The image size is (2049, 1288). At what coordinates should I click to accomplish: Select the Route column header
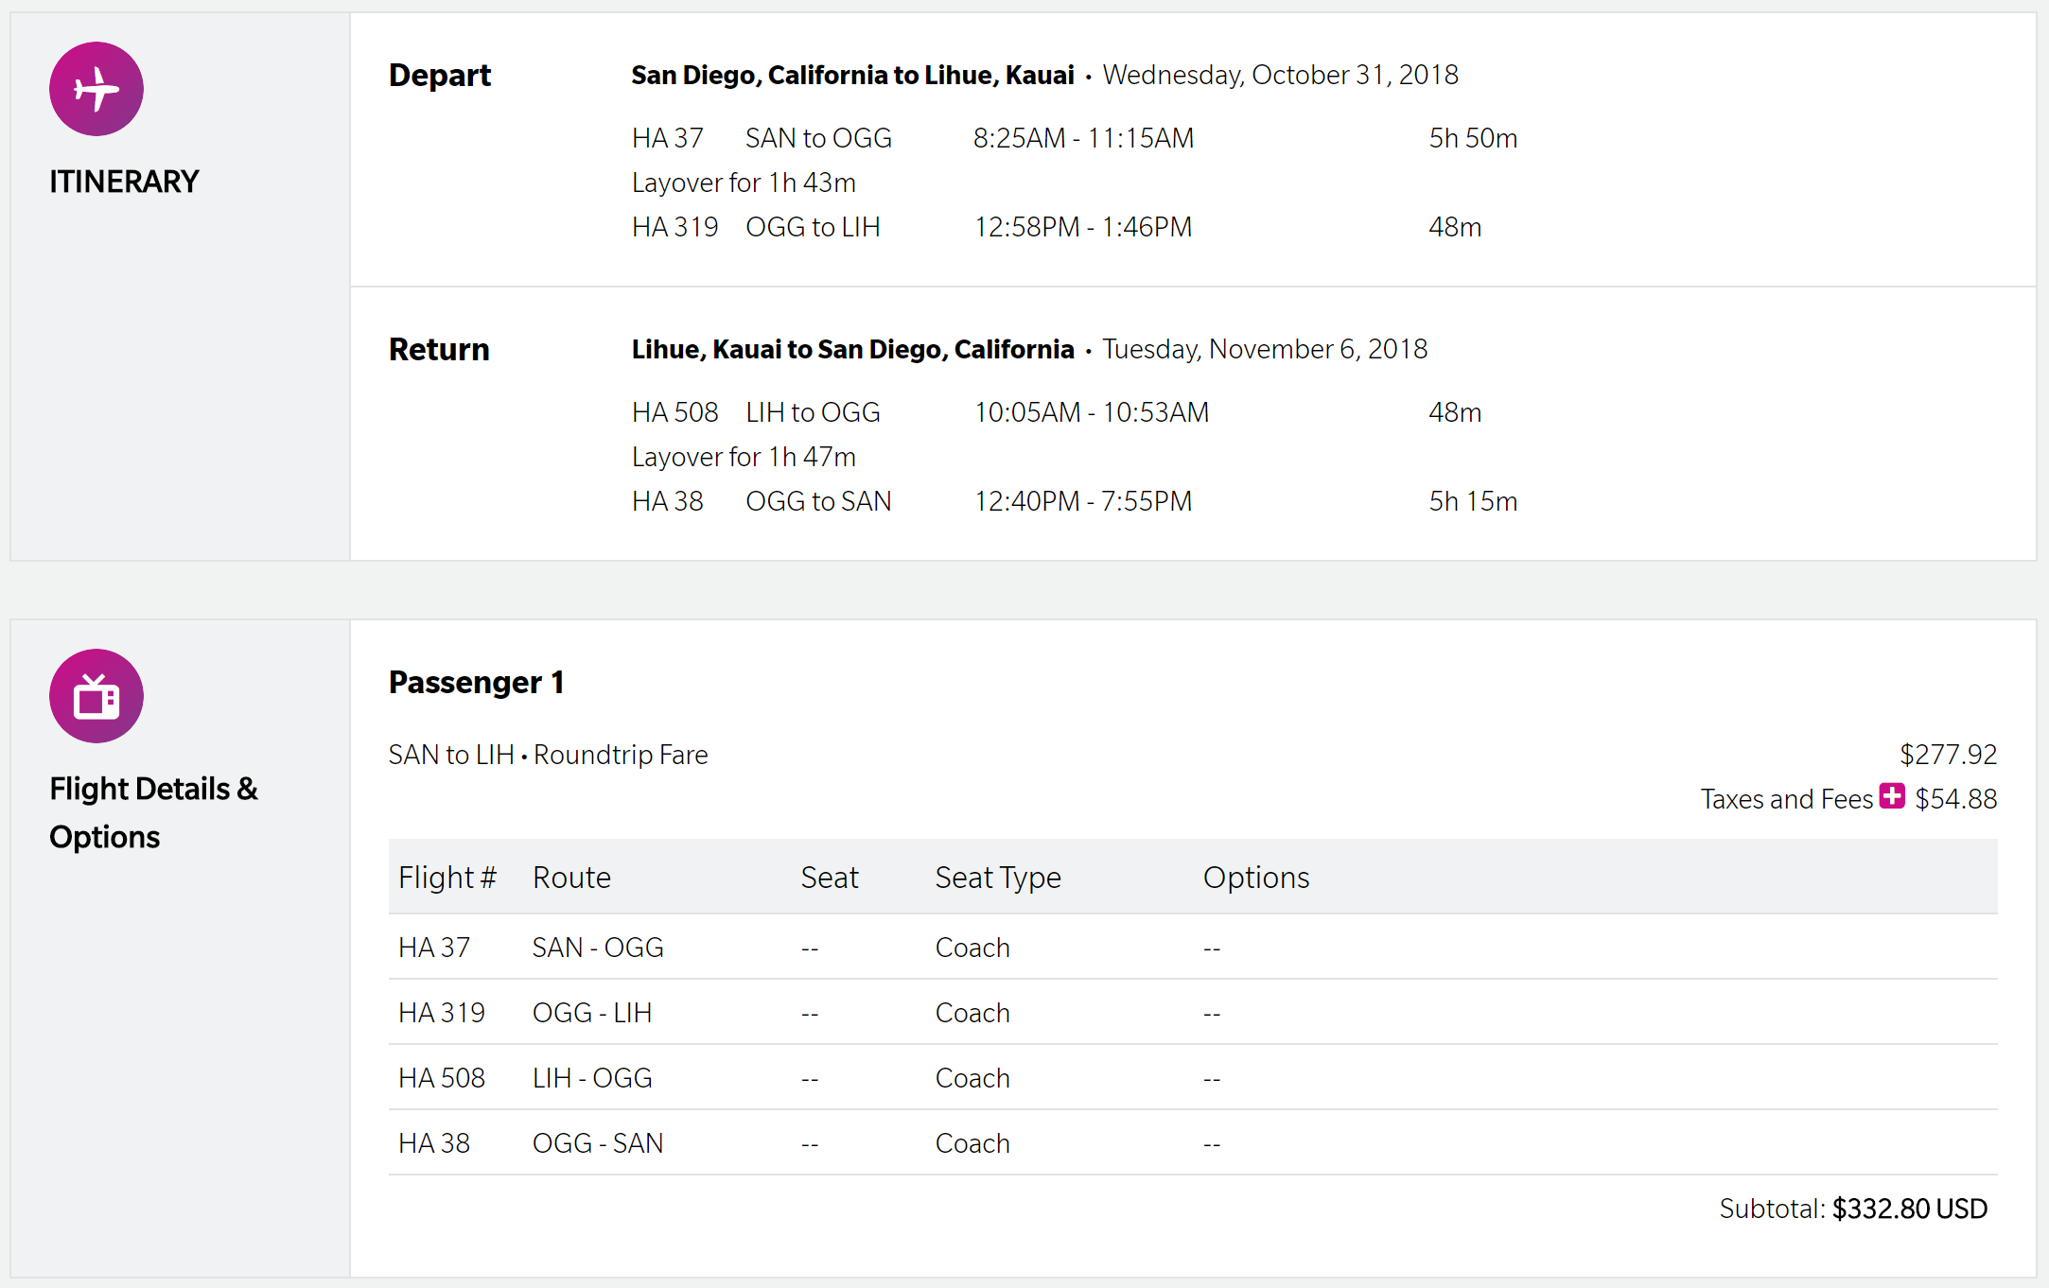[571, 878]
